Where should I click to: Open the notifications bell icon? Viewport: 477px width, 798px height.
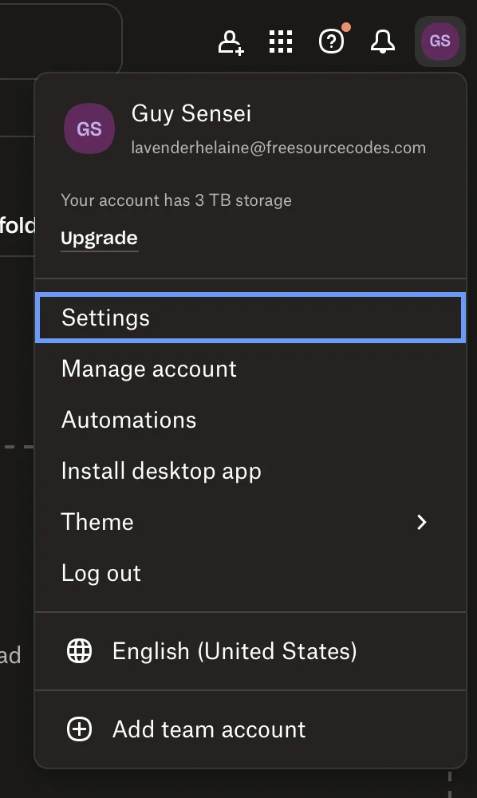[382, 41]
